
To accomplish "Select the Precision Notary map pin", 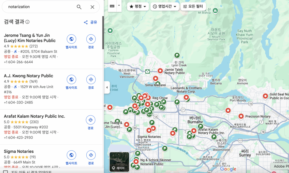I will point(241,116).
